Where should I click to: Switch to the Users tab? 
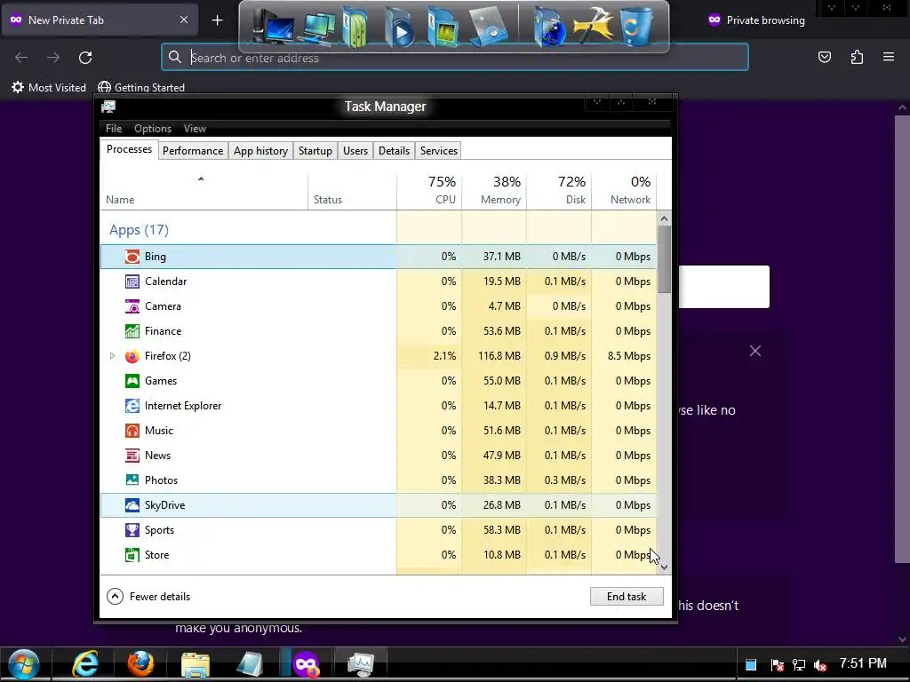point(355,151)
